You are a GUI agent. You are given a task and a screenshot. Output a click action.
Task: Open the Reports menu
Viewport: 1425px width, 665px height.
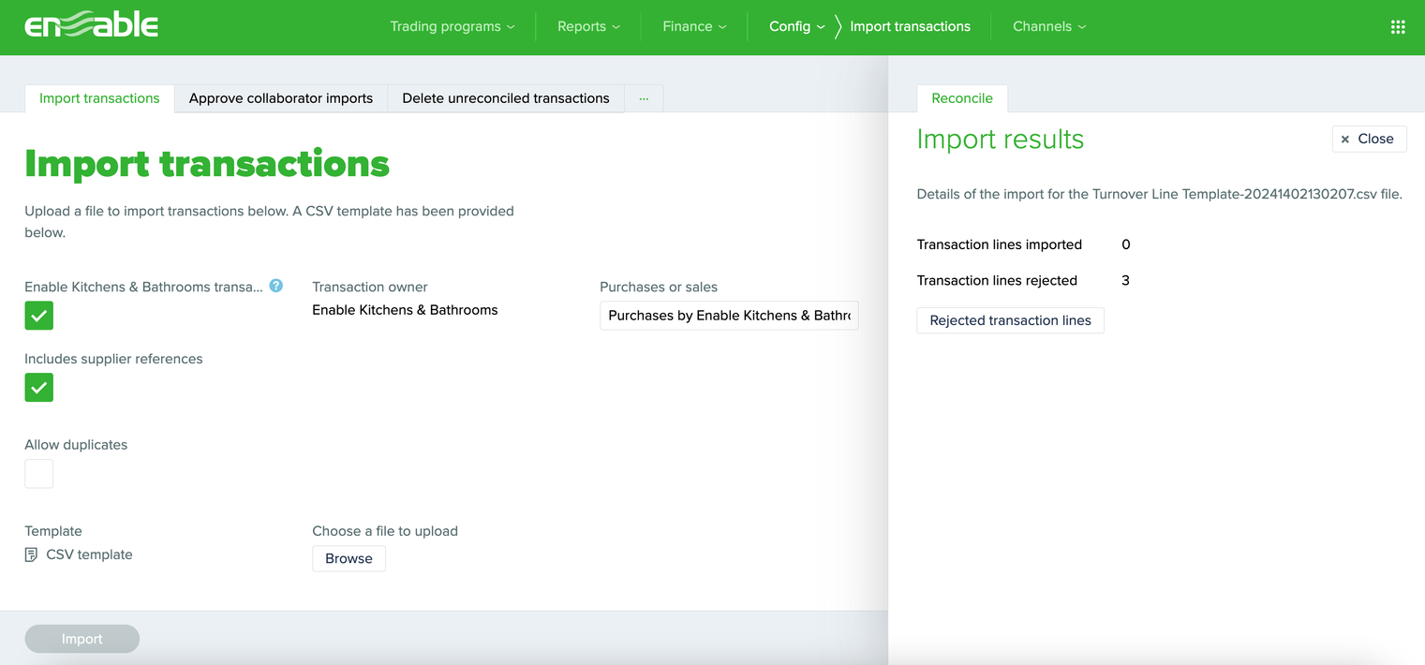[588, 26]
